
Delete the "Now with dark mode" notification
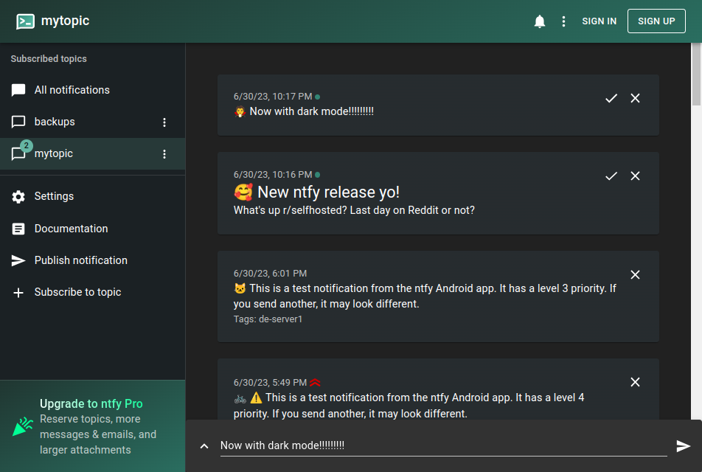(635, 98)
